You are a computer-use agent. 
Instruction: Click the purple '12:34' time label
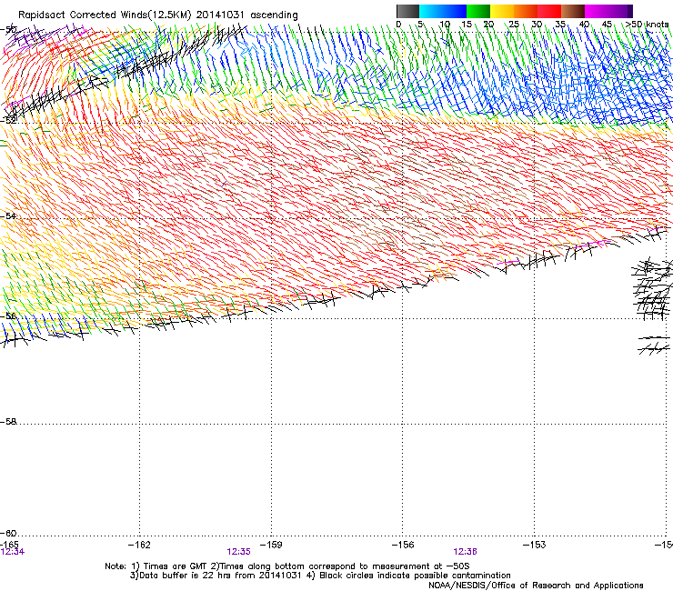pyautogui.click(x=13, y=552)
